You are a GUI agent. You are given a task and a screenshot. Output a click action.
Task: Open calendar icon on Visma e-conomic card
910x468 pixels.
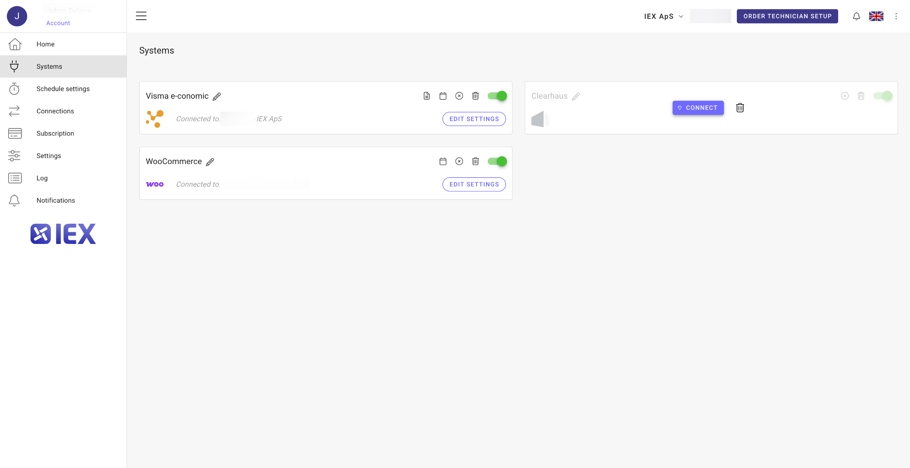pos(443,96)
